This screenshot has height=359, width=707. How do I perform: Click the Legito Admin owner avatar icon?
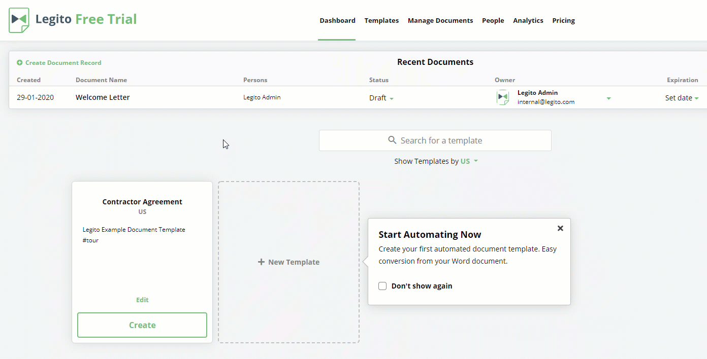click(503, 97)
